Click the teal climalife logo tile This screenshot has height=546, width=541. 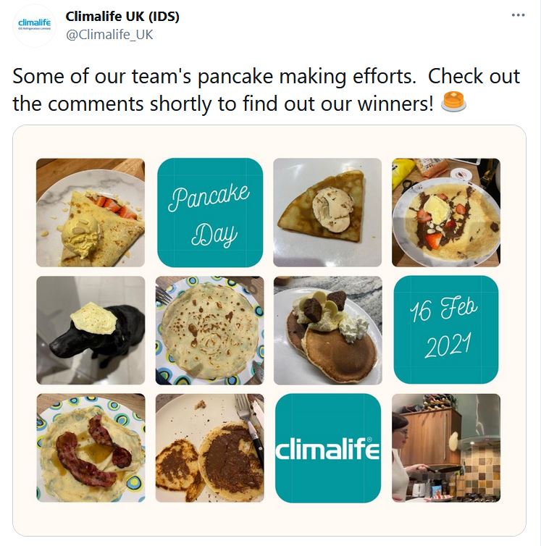(328, 448)
